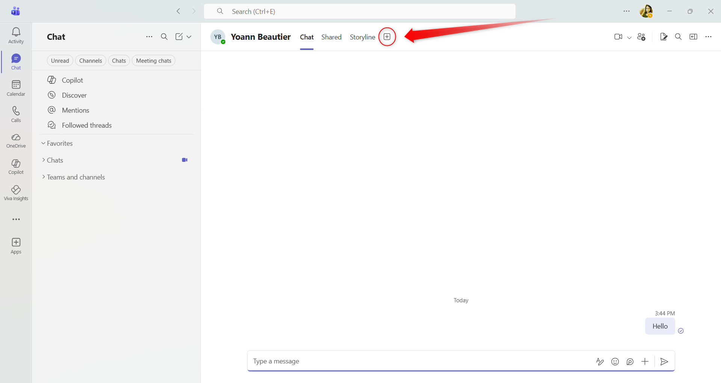
Task: Launch Copilot from the app rail
Action: (16, 167)
